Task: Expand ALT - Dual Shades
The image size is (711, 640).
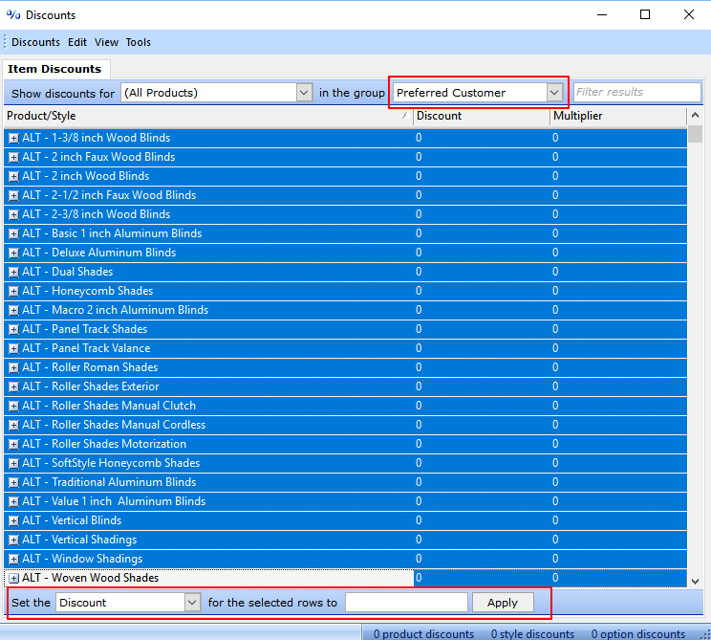Action: click(x=14, y=272)
